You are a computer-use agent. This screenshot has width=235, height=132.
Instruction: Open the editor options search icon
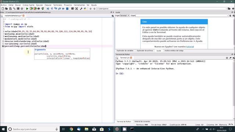[x=113, y=16]
